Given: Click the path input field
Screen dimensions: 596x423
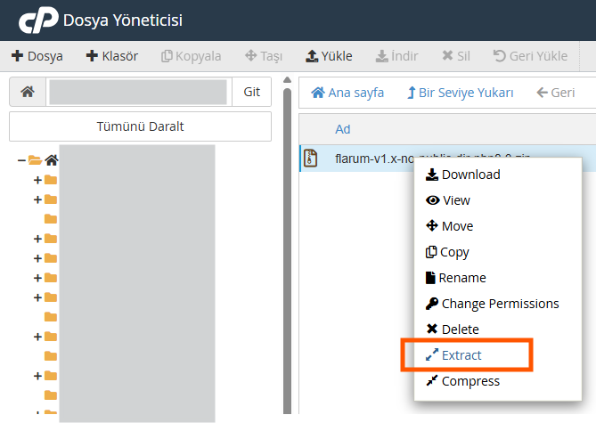Looking at the screenshot, I should [138, 93].
